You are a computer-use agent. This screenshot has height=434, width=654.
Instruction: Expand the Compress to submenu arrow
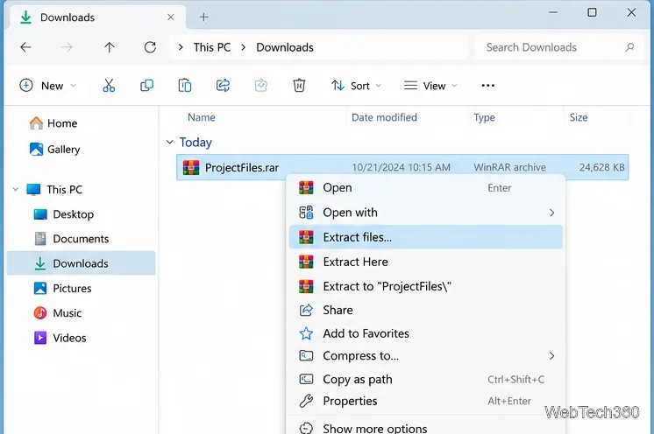pos(551,356)
